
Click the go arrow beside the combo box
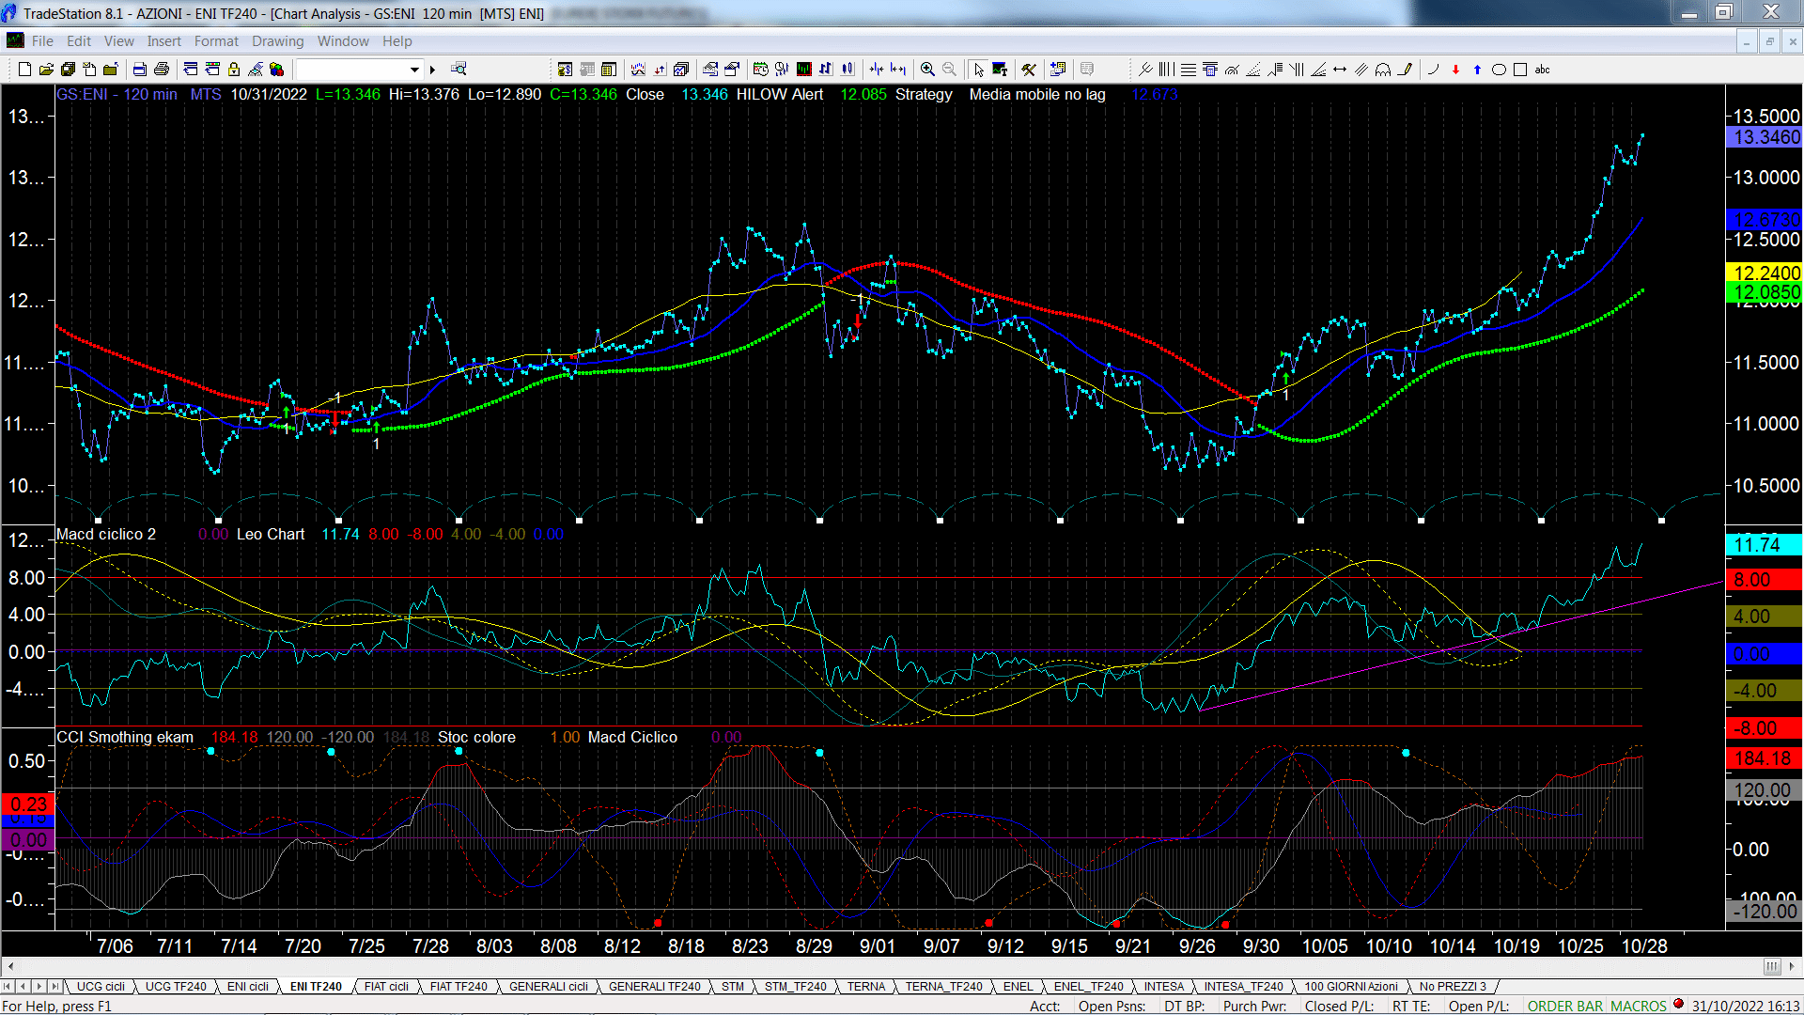(x=433, y=70)
